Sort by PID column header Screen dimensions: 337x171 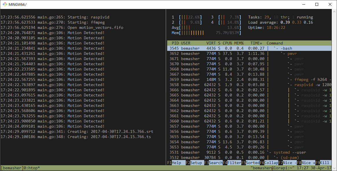[175, 43]
